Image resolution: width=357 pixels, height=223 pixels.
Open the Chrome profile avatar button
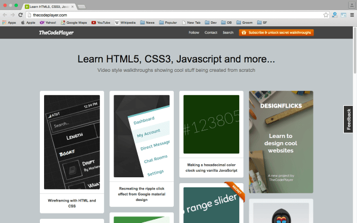pyautogui.click(x=352, y=5)
